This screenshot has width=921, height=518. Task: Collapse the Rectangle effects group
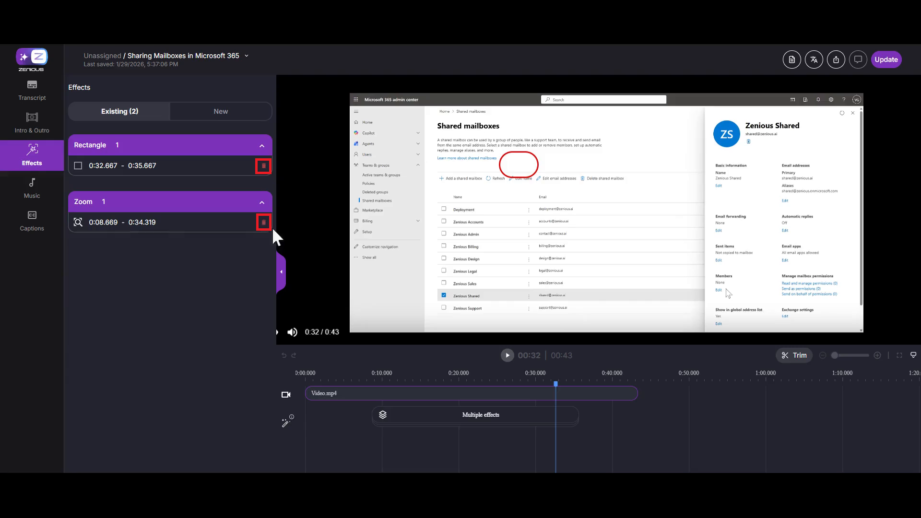click(262, 145)
